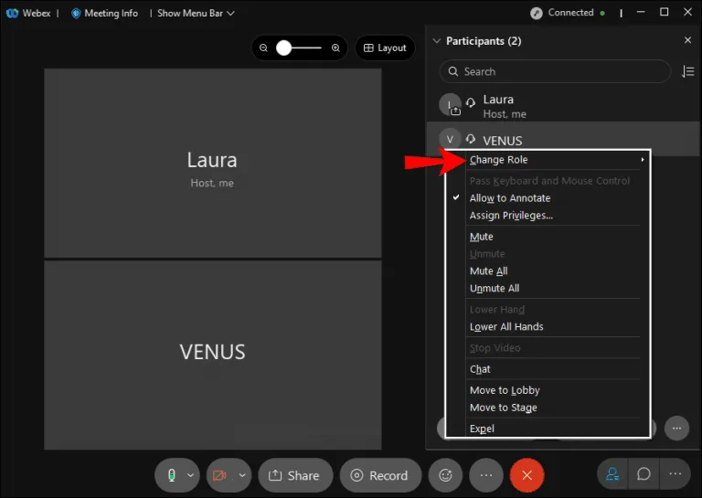702x498 pixels.
Task: Click the participants Search field
Action: [555, 71]
